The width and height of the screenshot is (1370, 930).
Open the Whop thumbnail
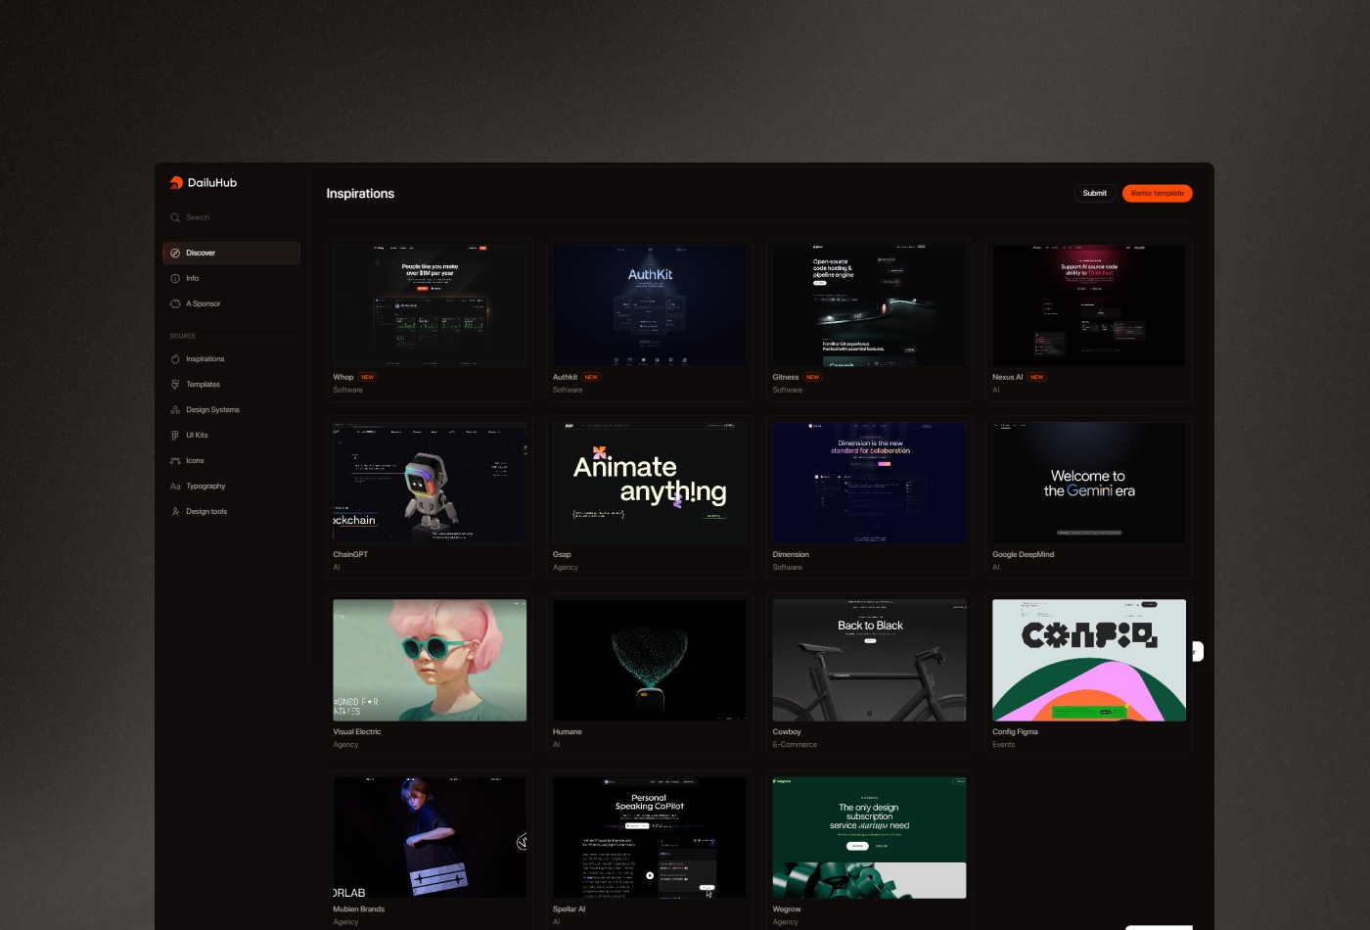tap(430, 305)
